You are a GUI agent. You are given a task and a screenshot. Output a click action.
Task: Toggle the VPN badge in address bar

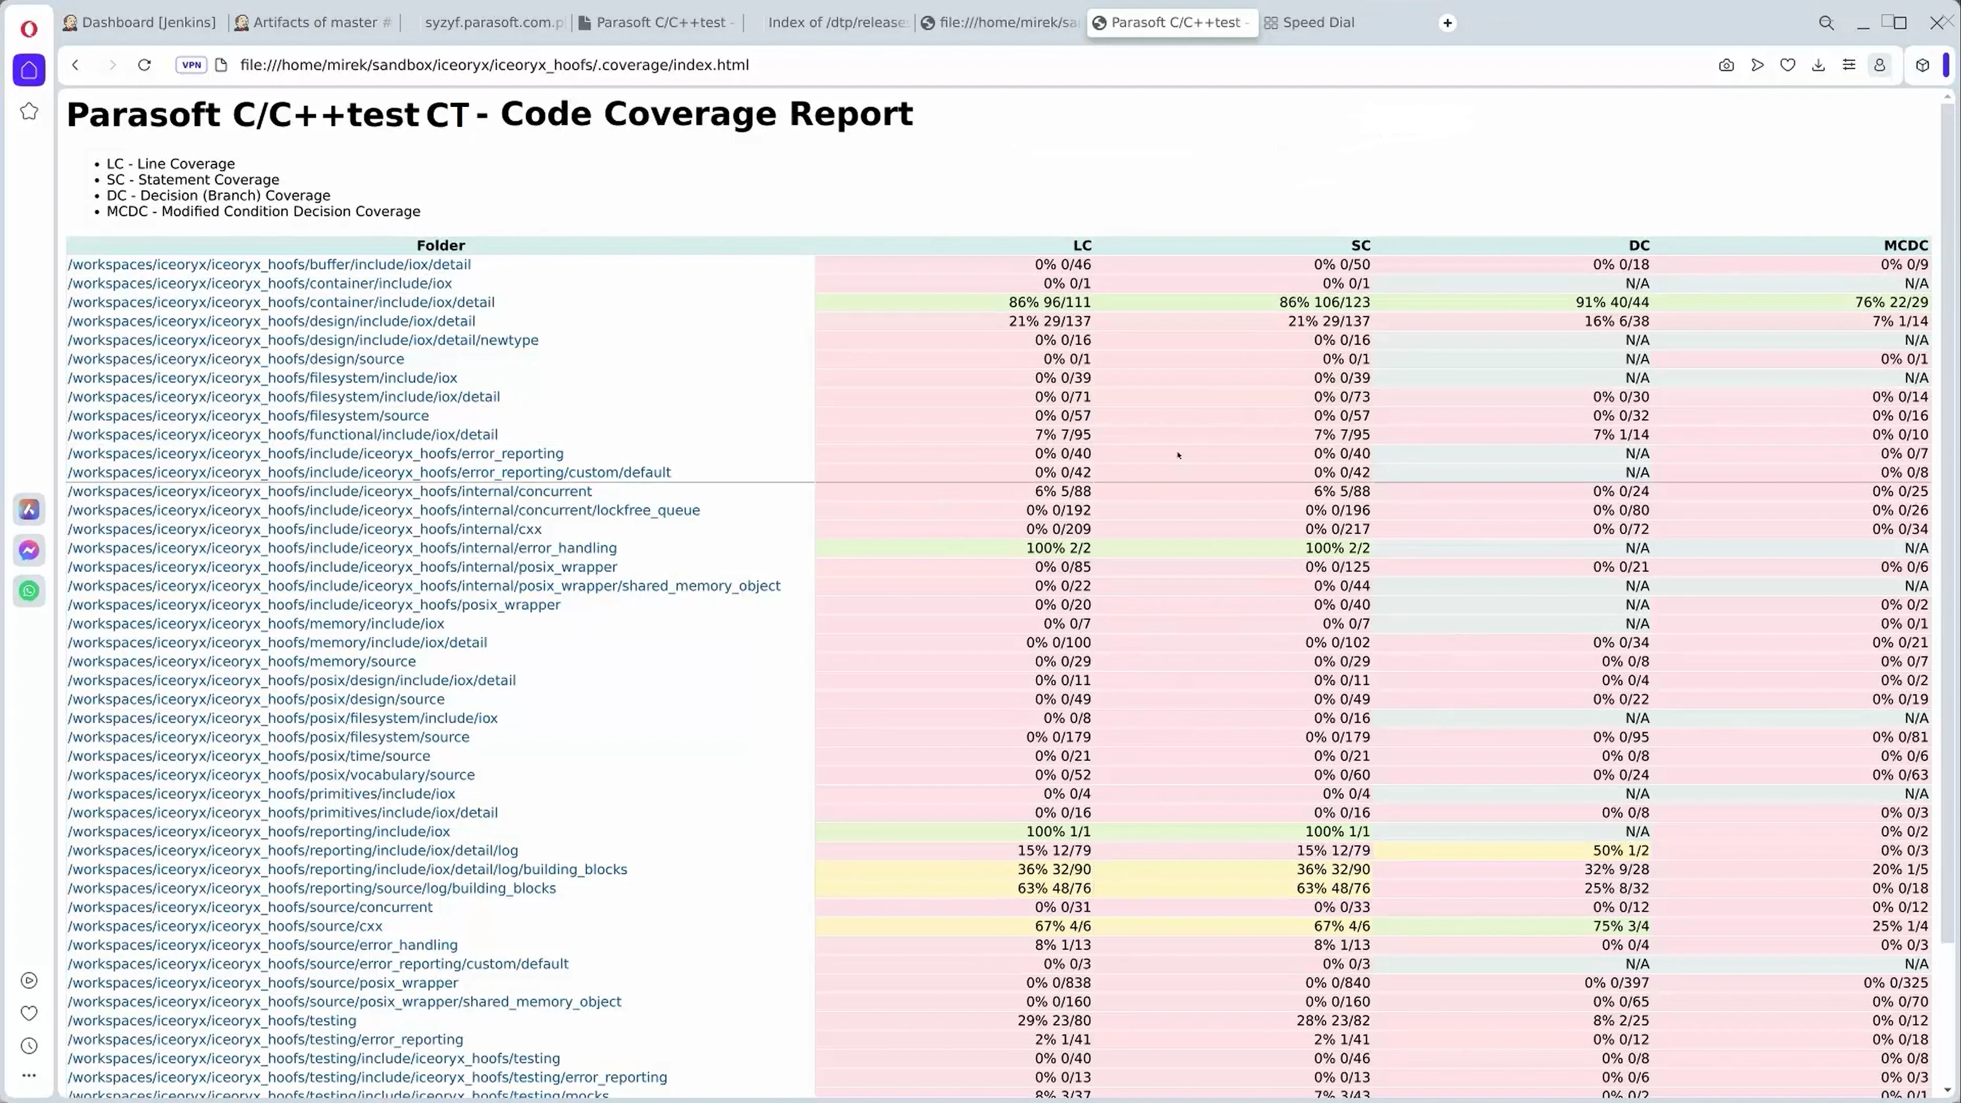click(191, 65)
